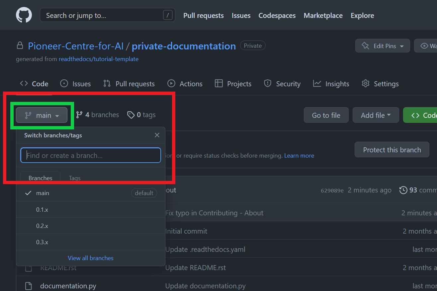Open the main branch selector dropdown
This screenshot has width=437, height=291.
[x=42, y=115]
